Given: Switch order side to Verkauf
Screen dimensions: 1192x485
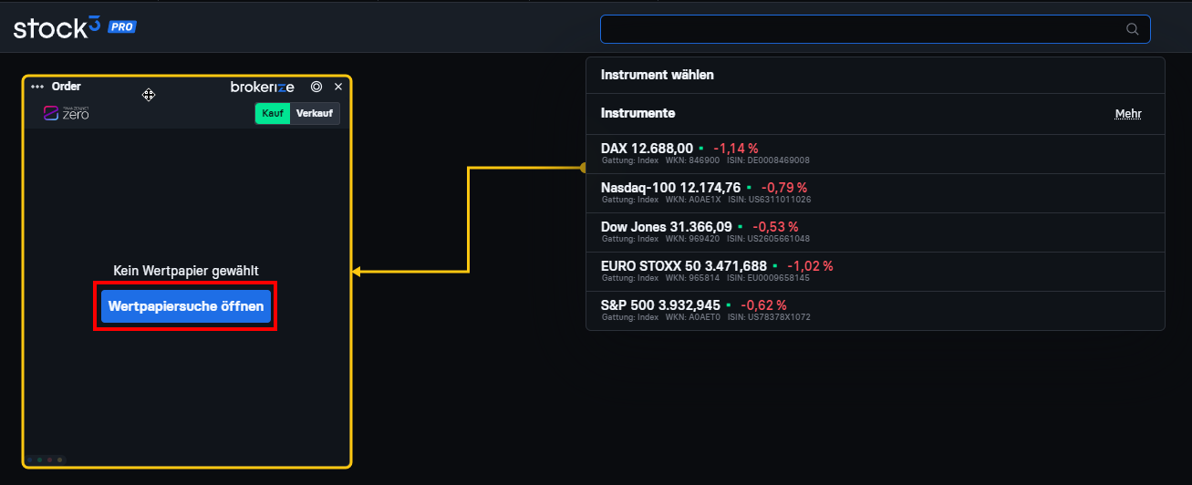Looking at the screenshot, I should (x=315, y=113).
